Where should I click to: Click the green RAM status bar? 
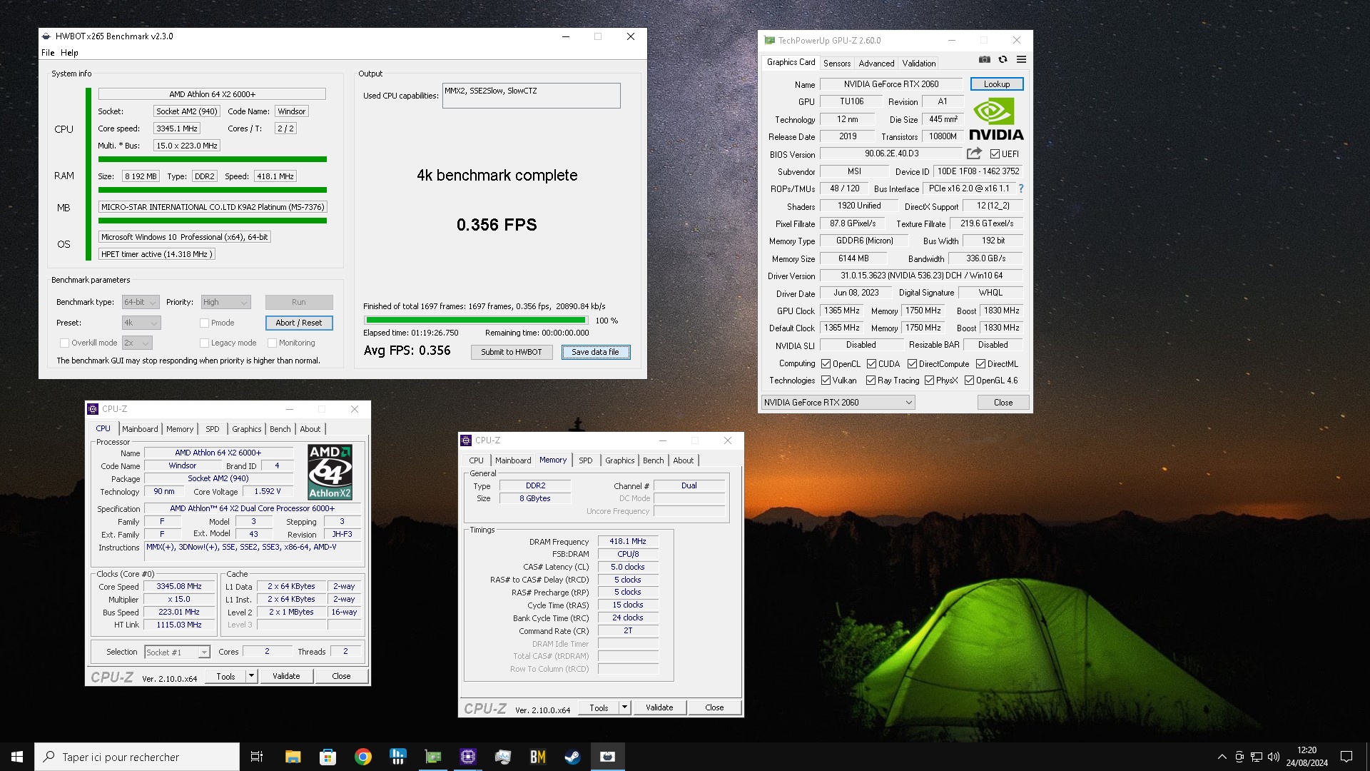213,190
